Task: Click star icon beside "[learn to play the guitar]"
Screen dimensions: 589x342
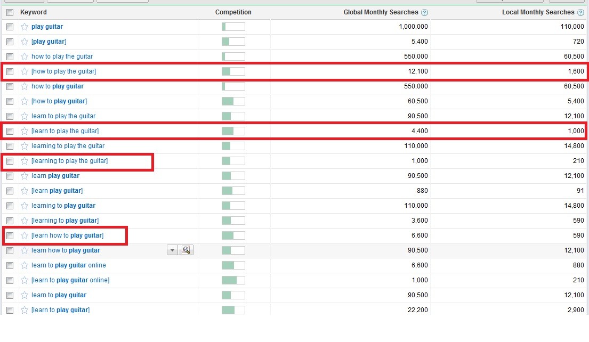Action: click(x=24, y=131)
